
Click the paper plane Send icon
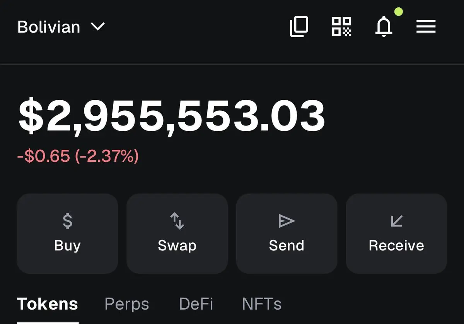287,221
